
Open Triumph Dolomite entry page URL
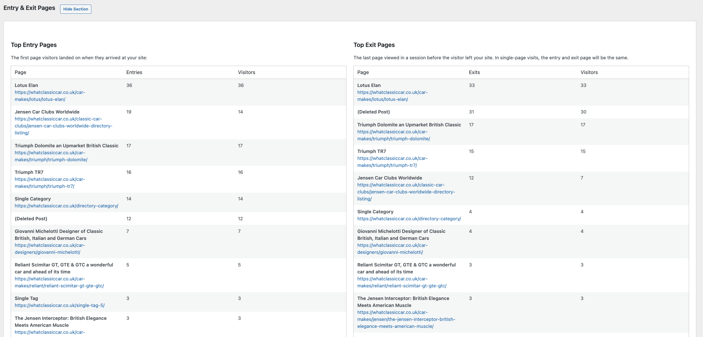point(50,153)
